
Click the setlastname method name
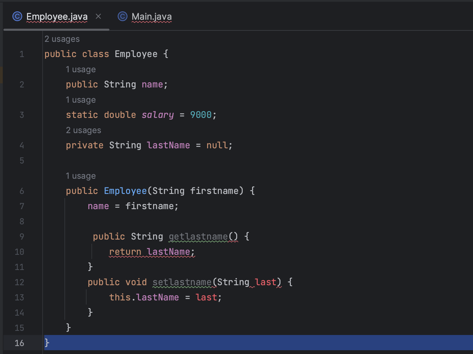(x=182, y=282)
